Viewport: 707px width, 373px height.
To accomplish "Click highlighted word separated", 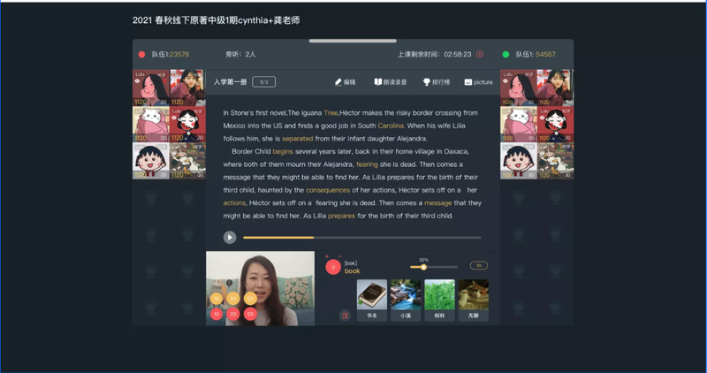I will coord(298,139).
